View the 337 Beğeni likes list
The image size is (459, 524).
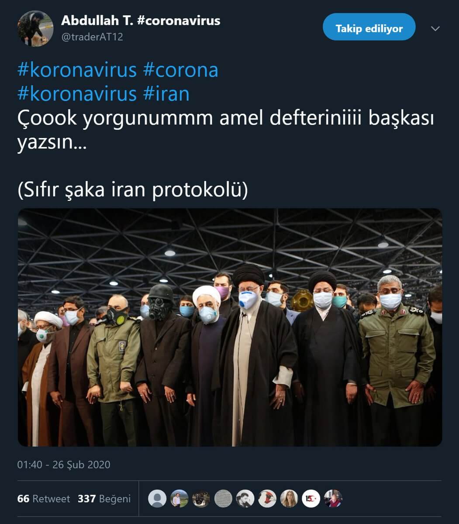[x=104, y=499]
